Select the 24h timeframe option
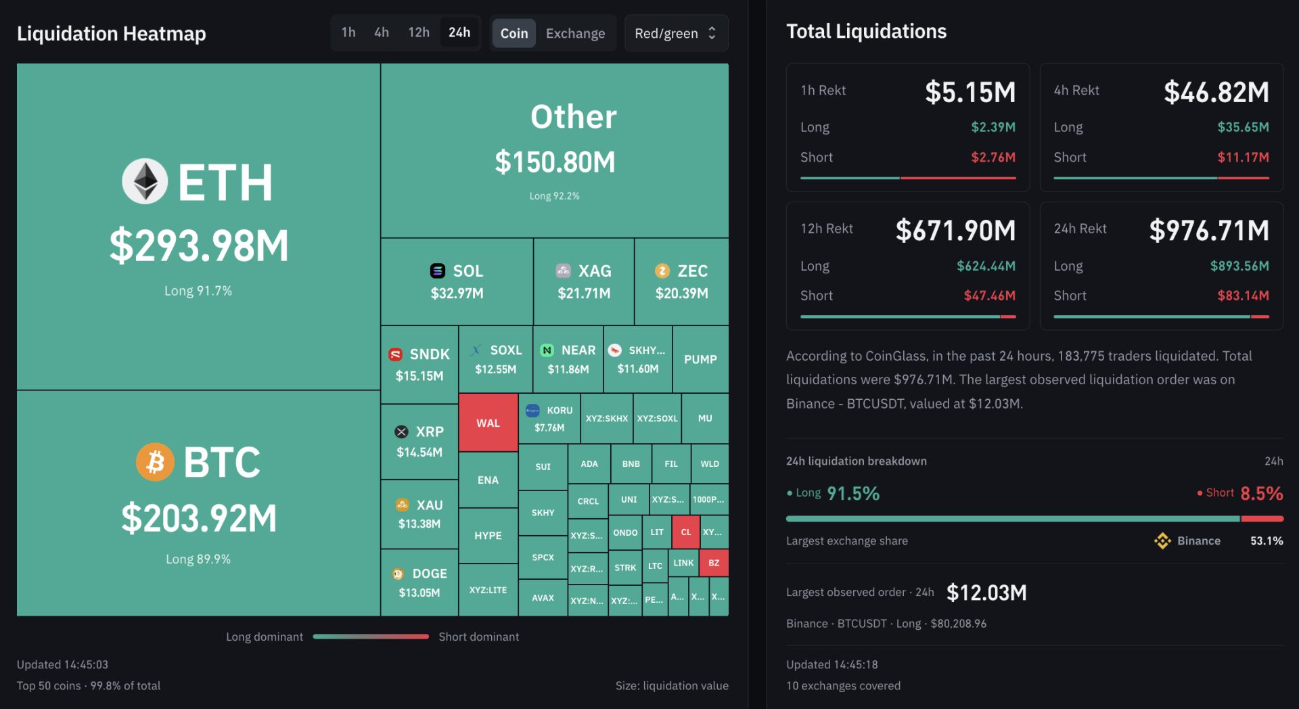 pyautogui.click(x=459, y=32)
